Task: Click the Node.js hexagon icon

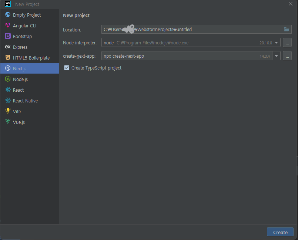Action: 8,79
